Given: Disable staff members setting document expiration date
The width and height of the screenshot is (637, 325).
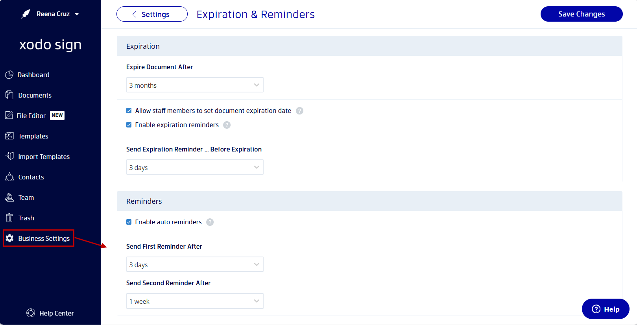Looking at the screenshot, I should [x=129, y=111].
